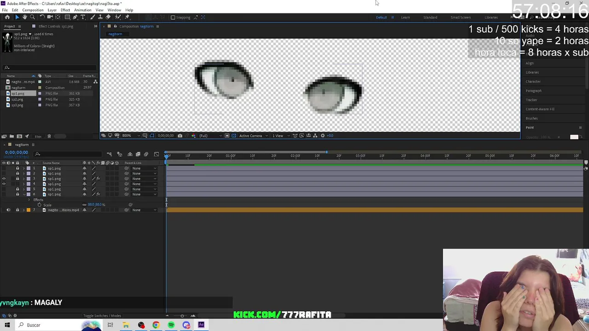Select the Selection arrow tool
The height and width of the screenshot is (331, 589).
click(x=17, y=17)
